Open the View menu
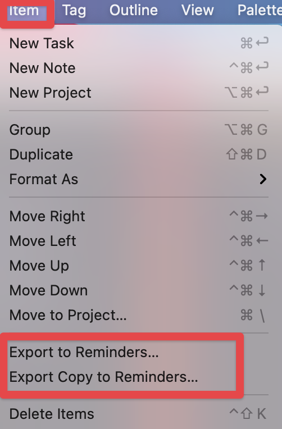The width and height of the screenshot is (282, 429). (197, 11)
